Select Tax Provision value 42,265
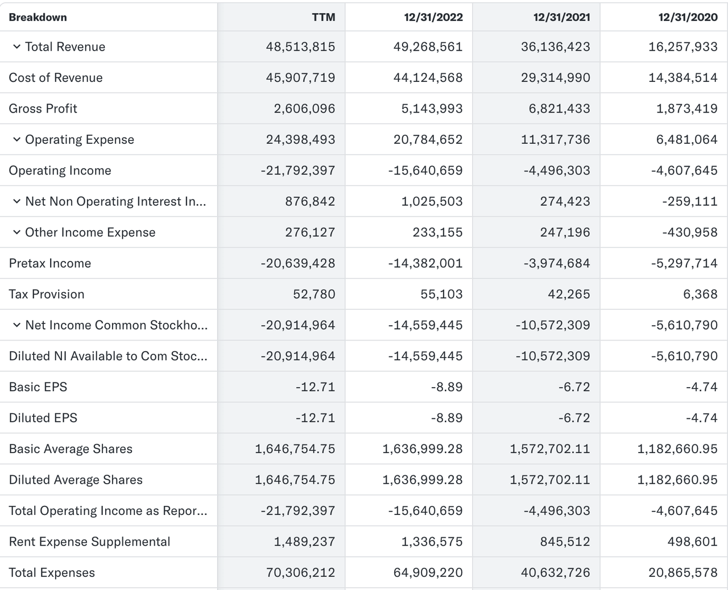728x590 pixels. (x=569, y=294)
